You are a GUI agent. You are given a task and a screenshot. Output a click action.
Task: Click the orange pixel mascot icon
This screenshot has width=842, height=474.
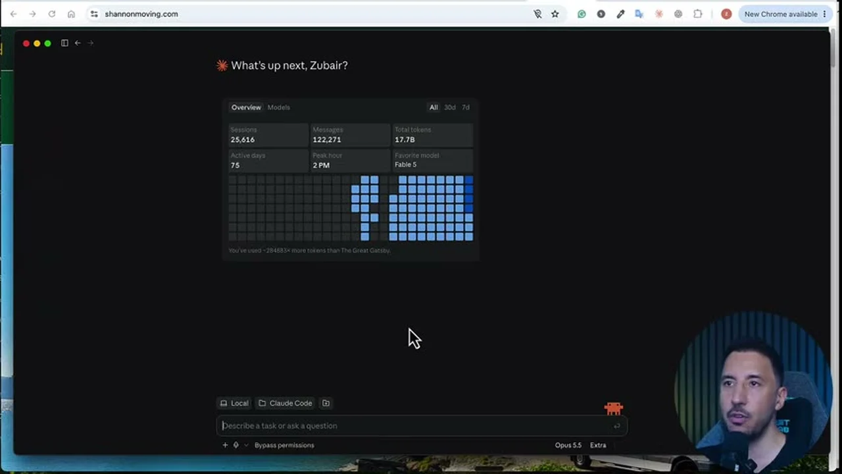[x=614, y=408]
